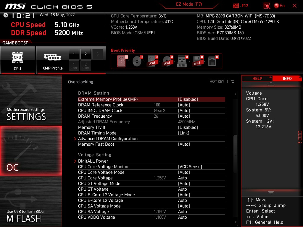The image size is (303, 227).
Task: Change CPU Core Voltage Monitor VCC Sense
Action: pyautogui.click(x=151, y=167)
